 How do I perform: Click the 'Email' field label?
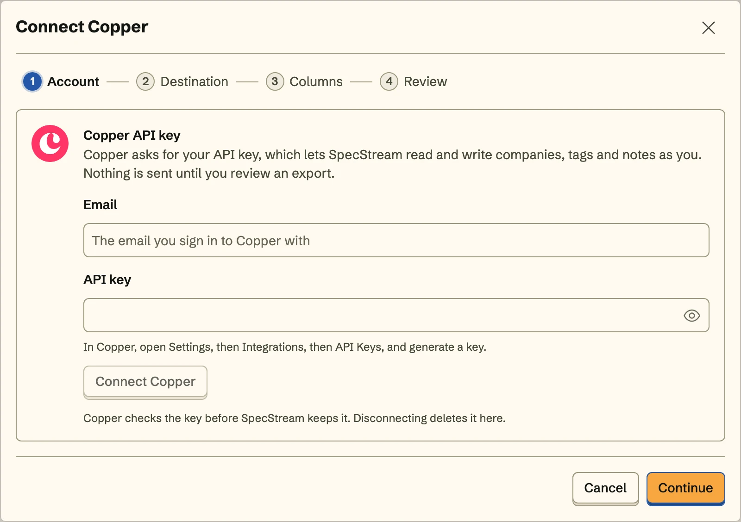coord(100,205)
